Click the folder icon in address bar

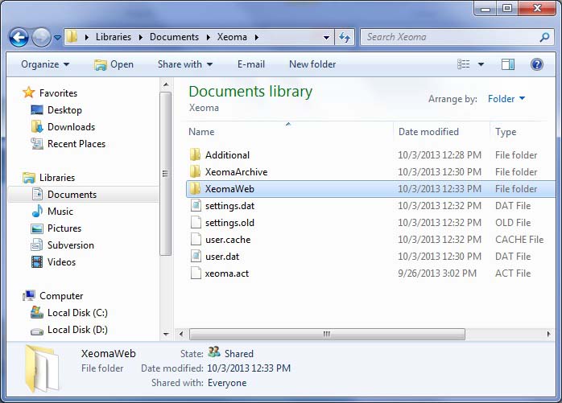tap(72, 36)
